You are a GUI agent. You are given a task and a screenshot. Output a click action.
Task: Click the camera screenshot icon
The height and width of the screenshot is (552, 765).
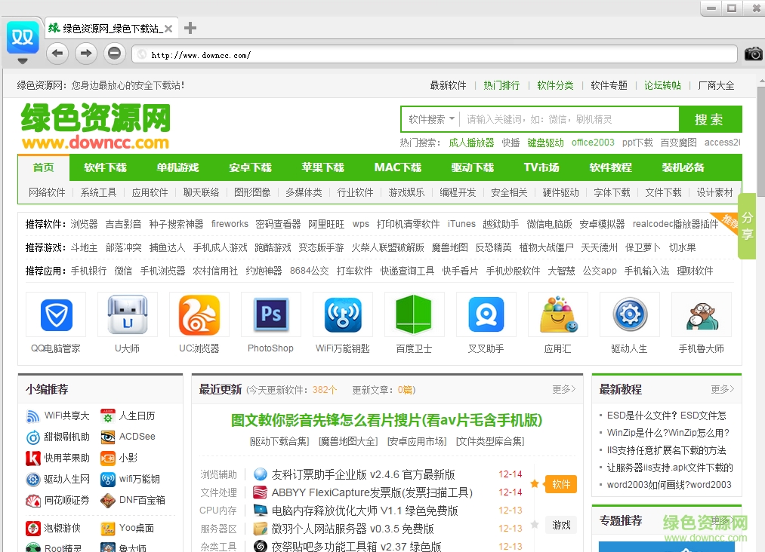tap(753, 54)
